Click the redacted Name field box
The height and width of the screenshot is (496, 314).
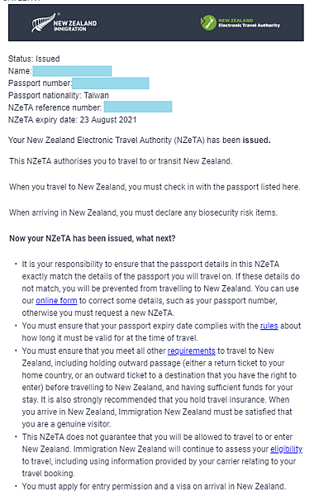pyautogui.click(x=72, y=71)
